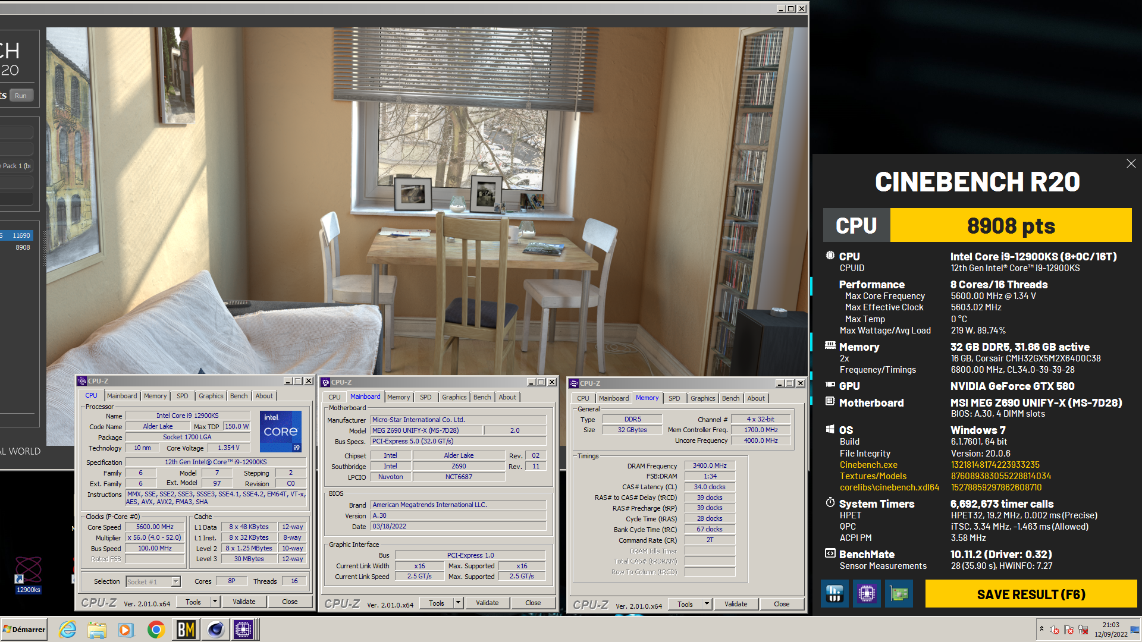
Task: Click Show Desktop button in tray
Action: pos(1135,630)
